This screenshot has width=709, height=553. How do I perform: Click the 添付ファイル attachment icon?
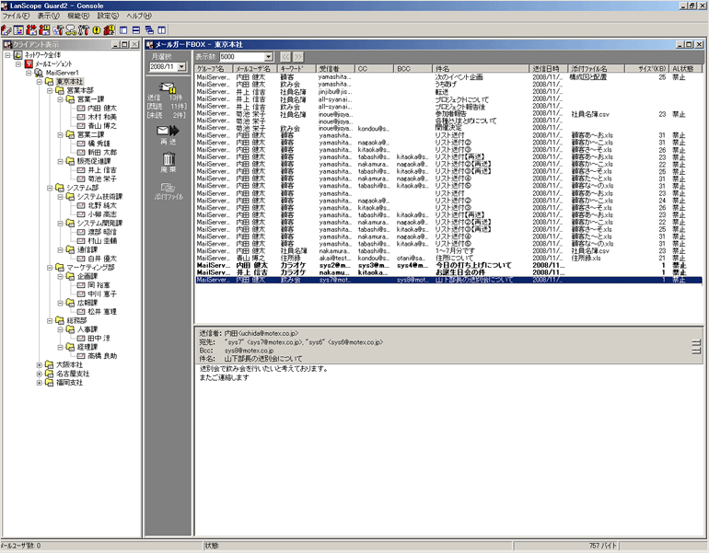point(168,187)
